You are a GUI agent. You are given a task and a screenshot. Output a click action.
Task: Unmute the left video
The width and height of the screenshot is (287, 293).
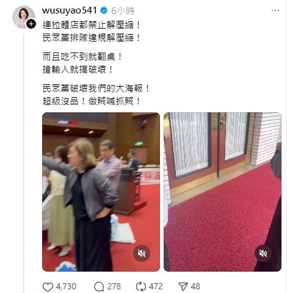coord(142,253)
